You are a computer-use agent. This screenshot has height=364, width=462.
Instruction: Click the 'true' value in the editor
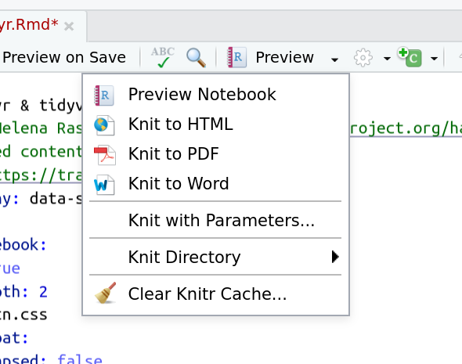pos(10,268)
